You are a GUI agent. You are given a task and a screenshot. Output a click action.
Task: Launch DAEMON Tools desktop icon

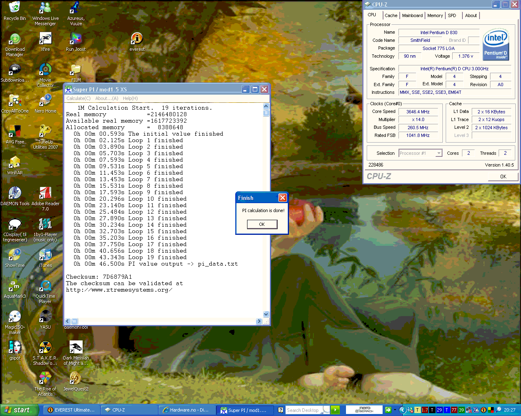(15, 196)
